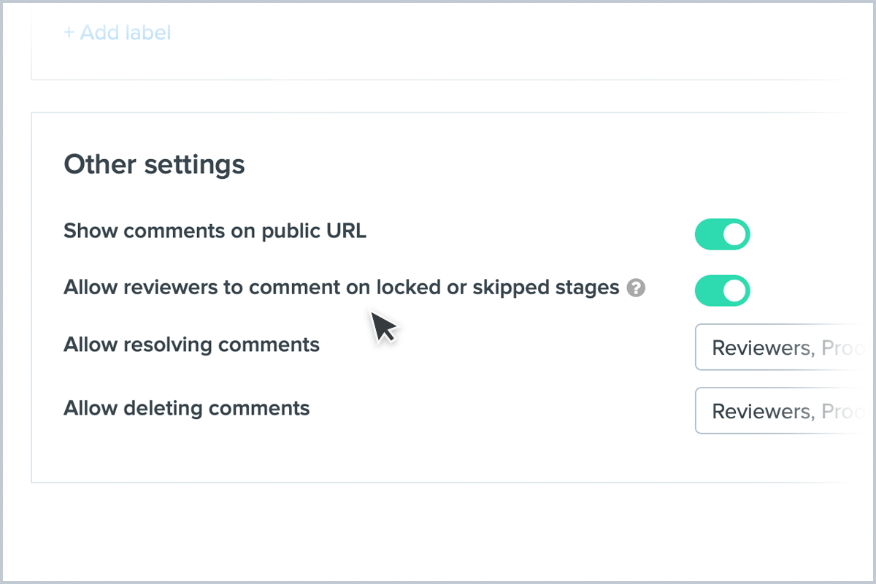Click the white knob of locked stages toggle
The image size is (876, 584).
(x=735, y=291)
